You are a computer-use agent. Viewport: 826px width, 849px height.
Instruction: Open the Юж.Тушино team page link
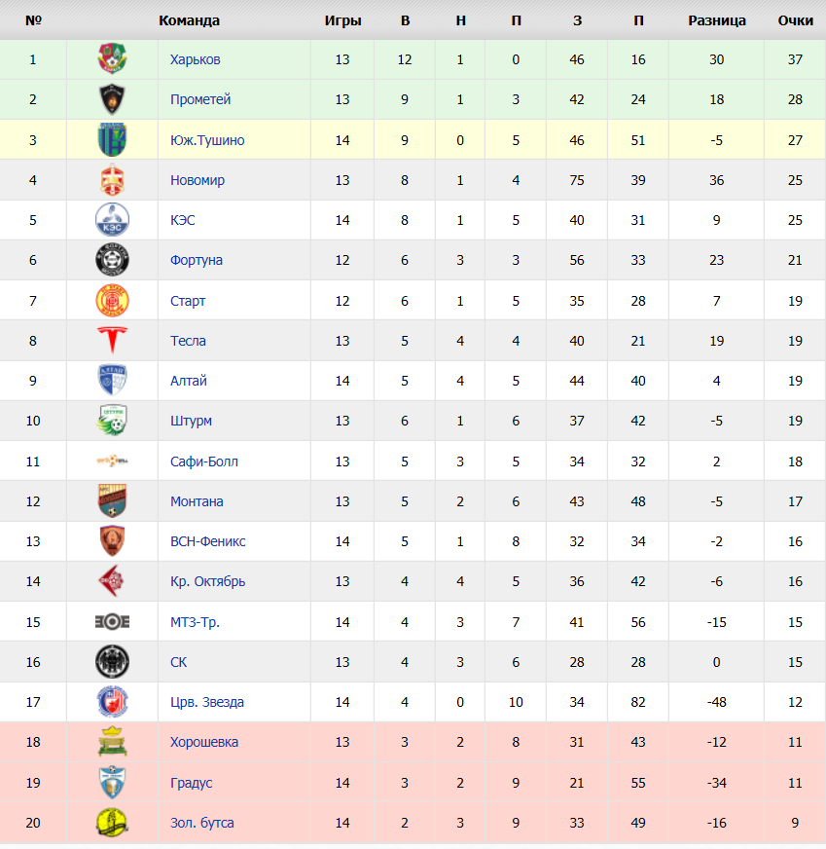207,140
